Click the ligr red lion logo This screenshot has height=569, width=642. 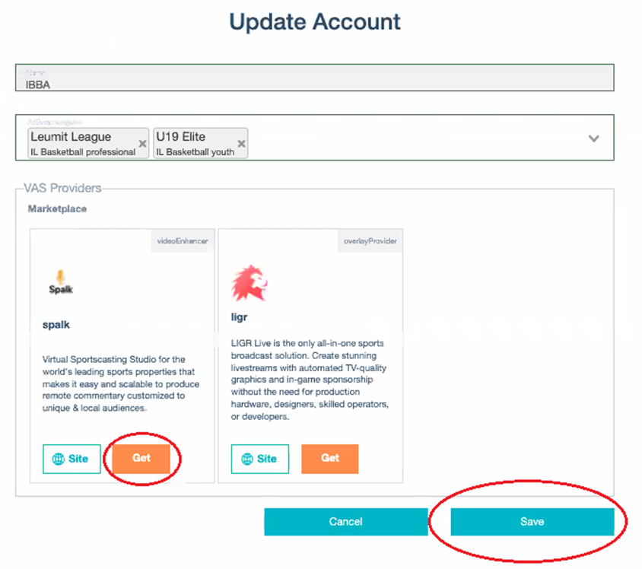pyautogui.click(x=249, y=283)
